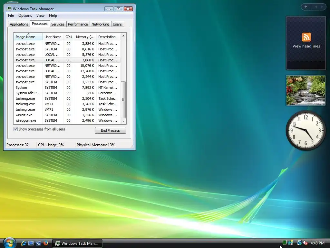Click the End Process button
The height and width of the screenshot is (248, 330).
[x=111, y=130]
